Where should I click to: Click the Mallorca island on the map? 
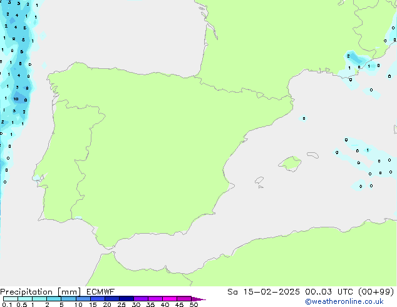291,164
